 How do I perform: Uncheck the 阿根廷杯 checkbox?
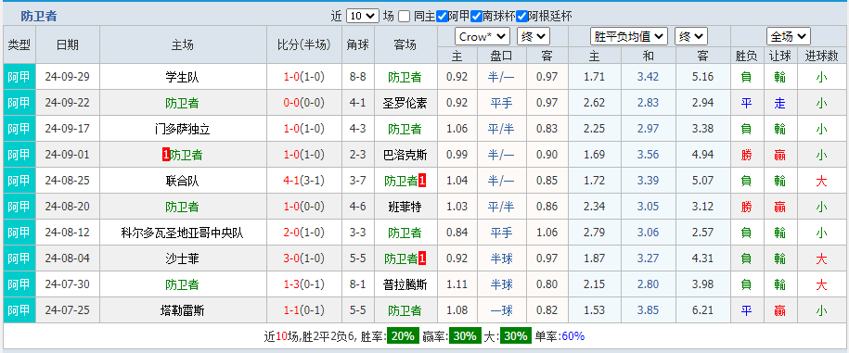click(521, 17)
